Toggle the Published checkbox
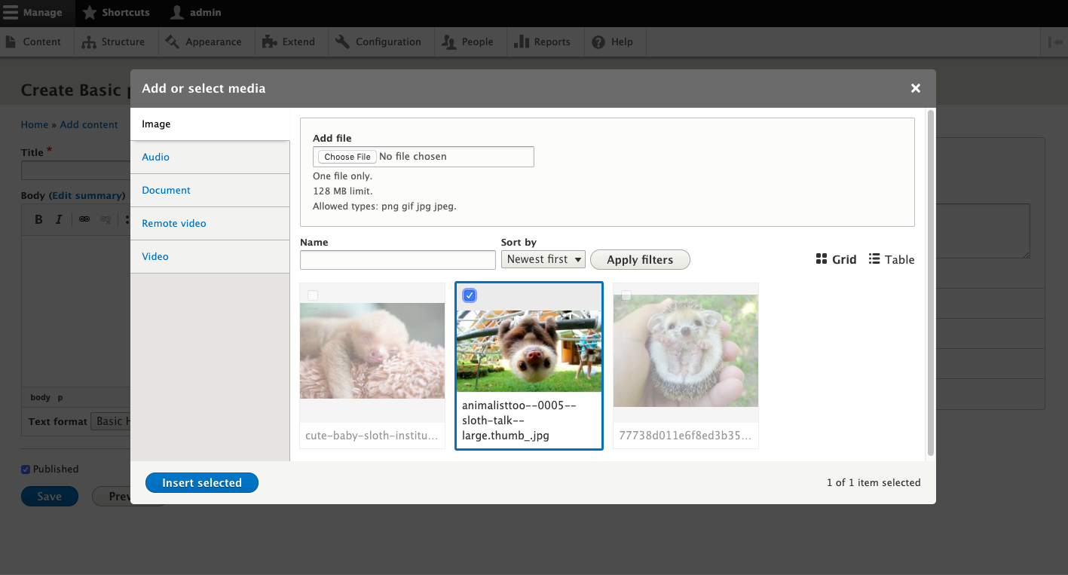1068x575 pixels. pos(26,469)
